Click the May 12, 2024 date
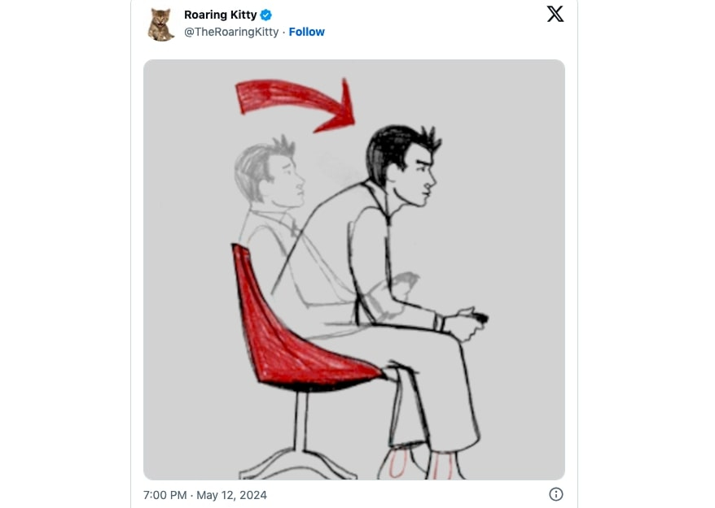The height and width of the screenshot is (508, 715). (x=231, y=495)
